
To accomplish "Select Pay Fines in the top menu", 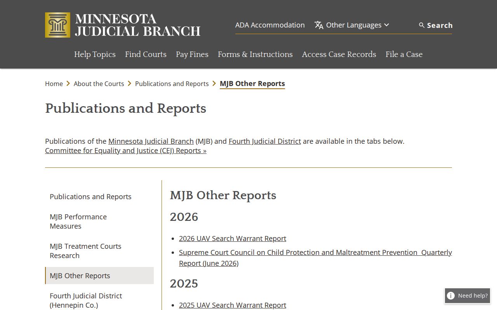I will 192,54.
